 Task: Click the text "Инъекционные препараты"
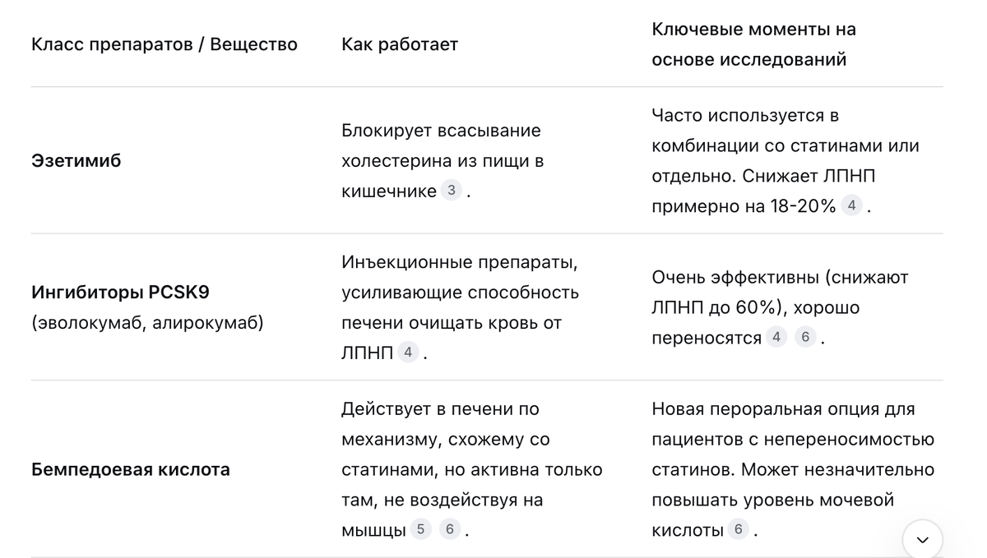460,261
